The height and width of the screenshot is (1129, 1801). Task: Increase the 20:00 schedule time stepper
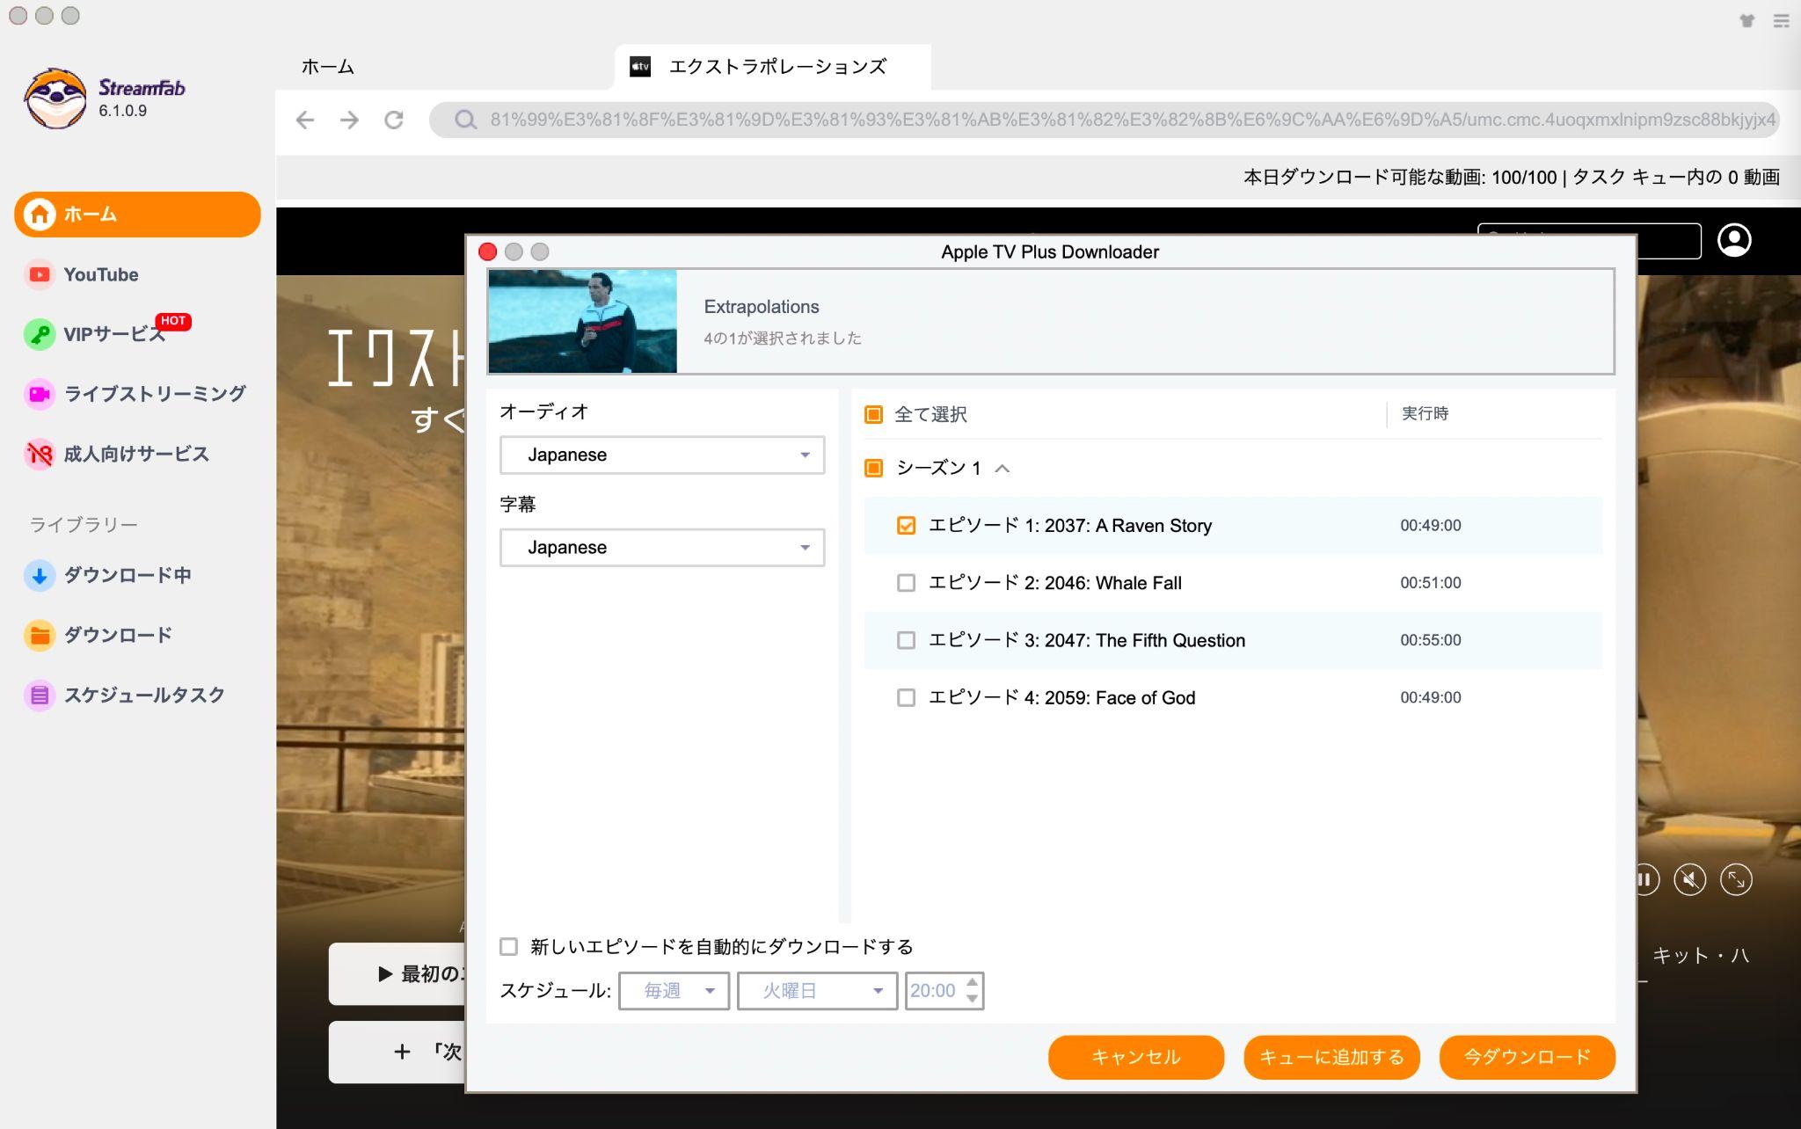pyautogui.click(x=972, y=982)
